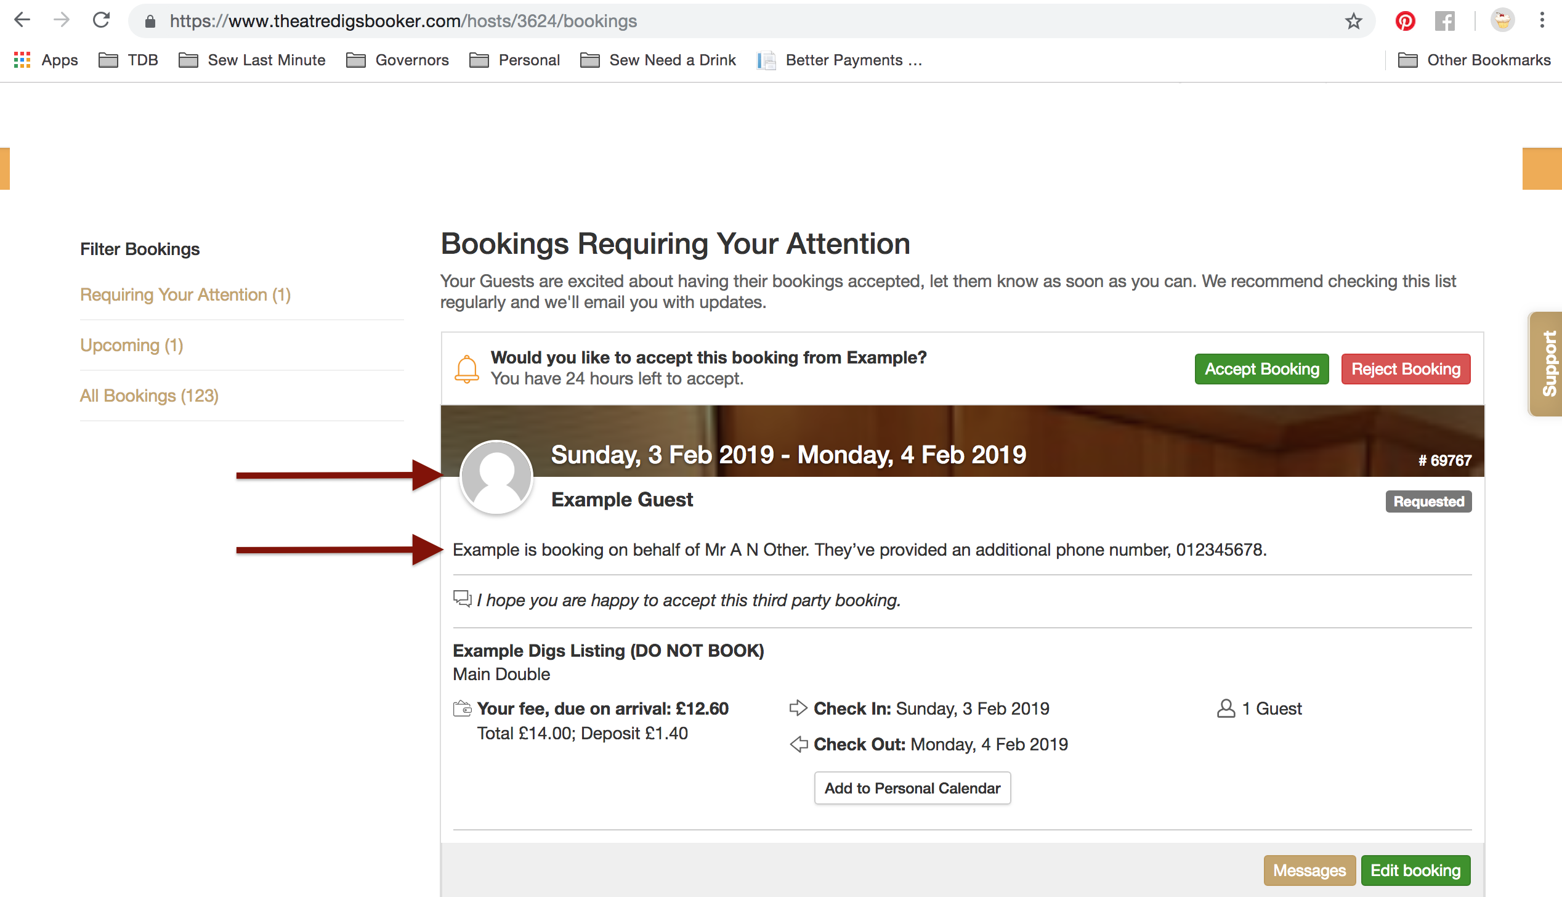Filter by Requiring Your Attention bookmings
1562x897 pixels.
point(185,294)
